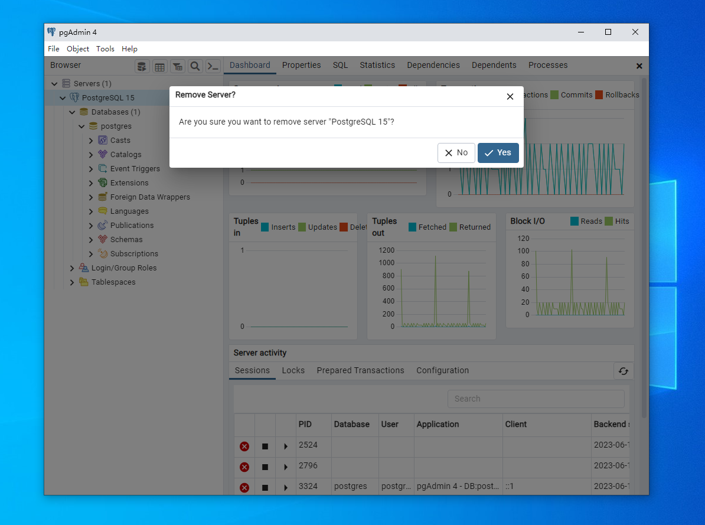Switch to the Locks tab
Viewport: 705px width, 525px height.
click(x=293, y=370)
